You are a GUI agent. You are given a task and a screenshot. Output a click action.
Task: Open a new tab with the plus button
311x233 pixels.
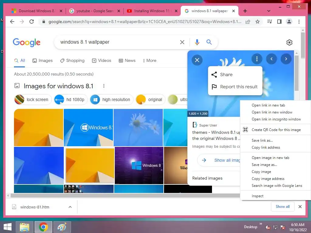point(245,11)
